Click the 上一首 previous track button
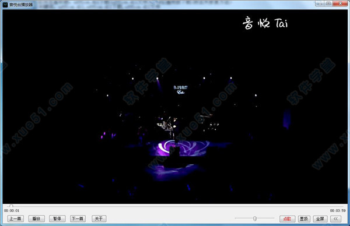 pos(15,218)
